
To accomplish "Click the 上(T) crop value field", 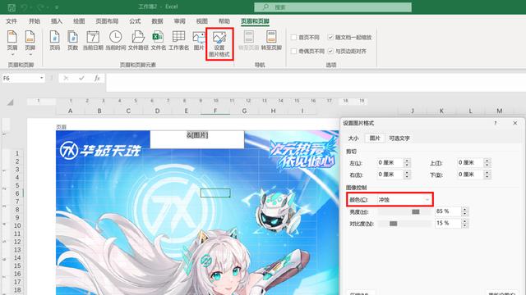I will [x=470, y=162].
